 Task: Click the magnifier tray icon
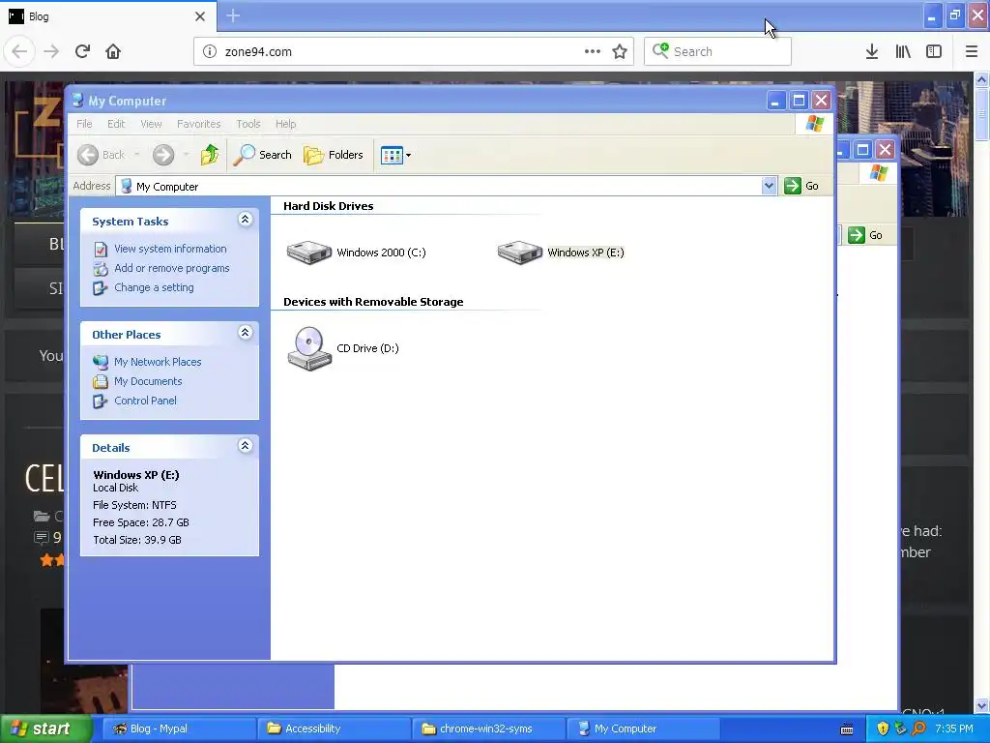pos(918,728)
